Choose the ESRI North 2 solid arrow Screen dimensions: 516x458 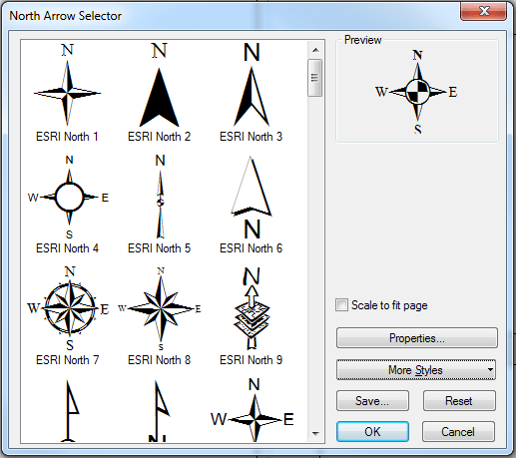click(159, 93)
